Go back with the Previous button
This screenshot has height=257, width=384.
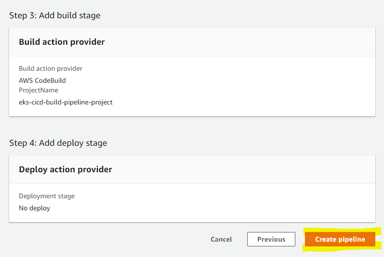[271, 239]
